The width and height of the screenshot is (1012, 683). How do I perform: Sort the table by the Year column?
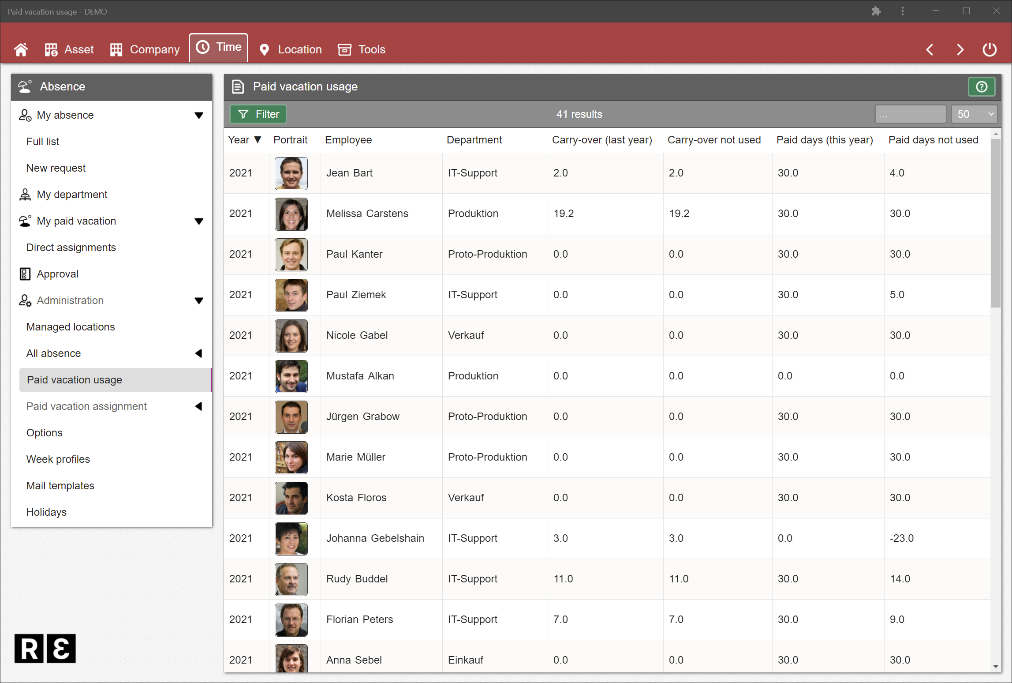click(244, 139)
